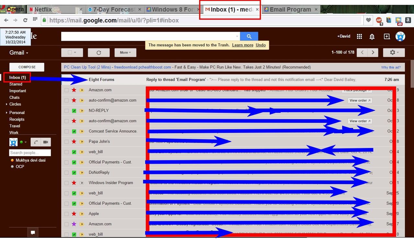Star the Papa John's email
414x242 pixels.
coord(74,142)
